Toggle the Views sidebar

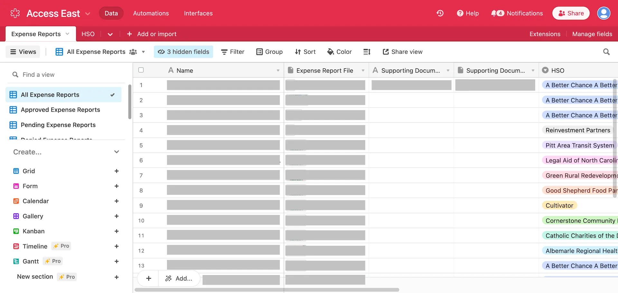click(23, 51)
